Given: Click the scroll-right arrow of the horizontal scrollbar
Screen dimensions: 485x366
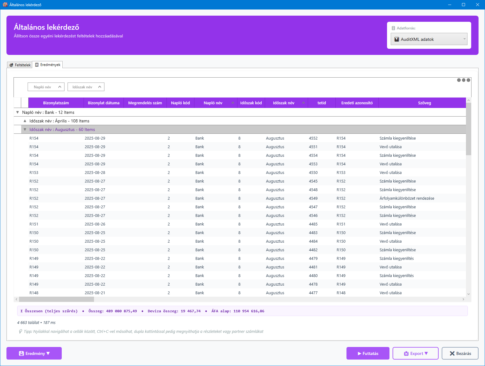Looking at the screenshot, I should (463, 299).
